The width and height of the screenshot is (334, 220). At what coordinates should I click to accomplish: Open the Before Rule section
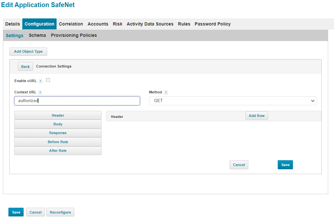(x=58, y=142)
